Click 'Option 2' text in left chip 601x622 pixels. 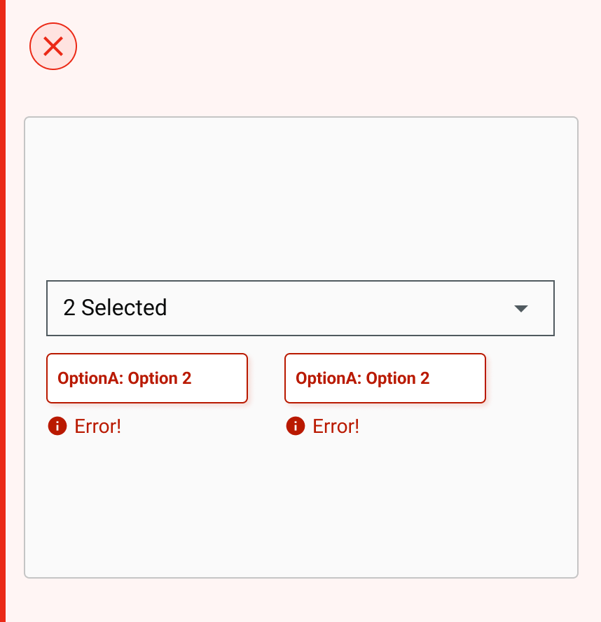click(x=160, y=378)
